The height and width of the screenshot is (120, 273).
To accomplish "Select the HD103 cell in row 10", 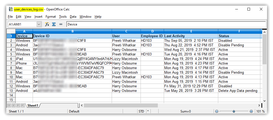I will click(x=152, y=77).
